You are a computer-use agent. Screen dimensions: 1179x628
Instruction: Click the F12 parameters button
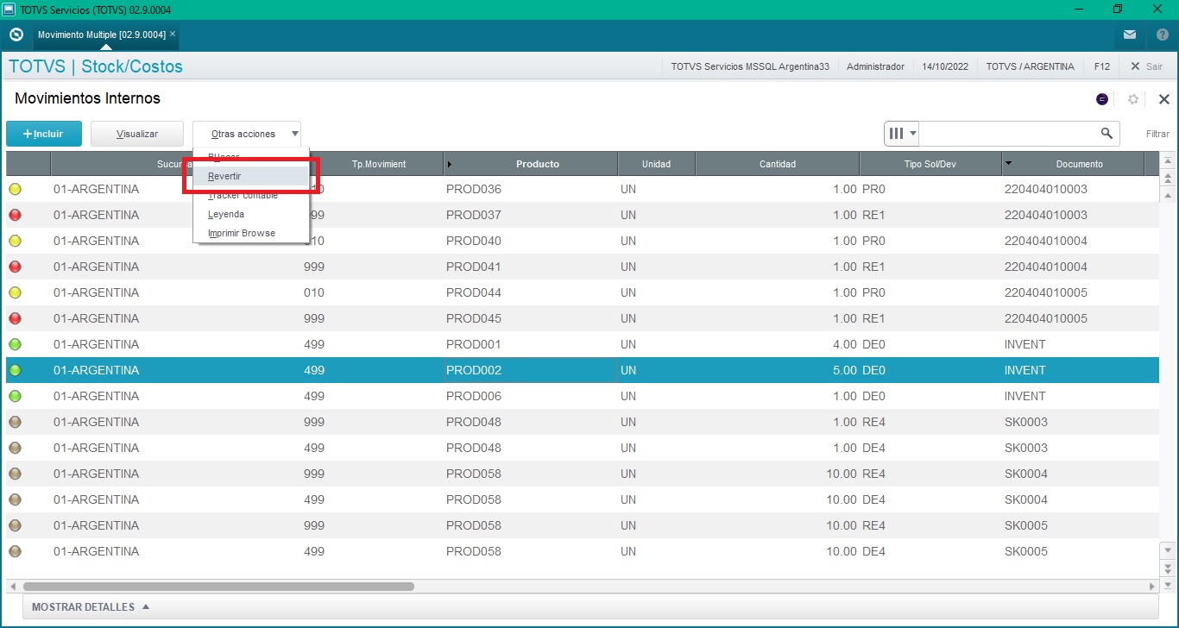(x=1101, y=66)
